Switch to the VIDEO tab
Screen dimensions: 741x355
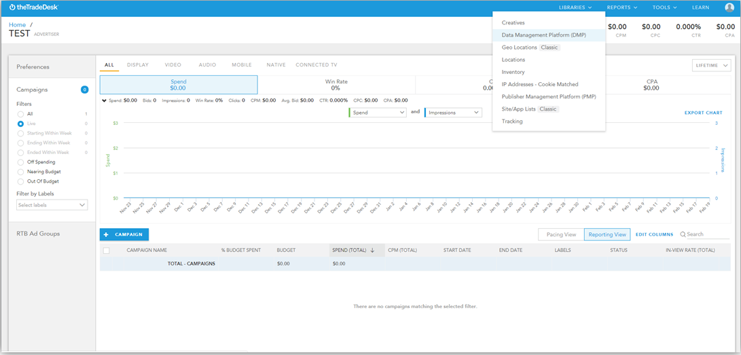173,65
